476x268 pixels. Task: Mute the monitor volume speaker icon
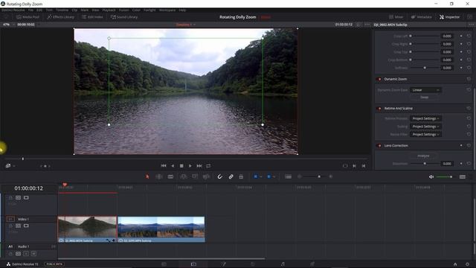coord(431,177)
